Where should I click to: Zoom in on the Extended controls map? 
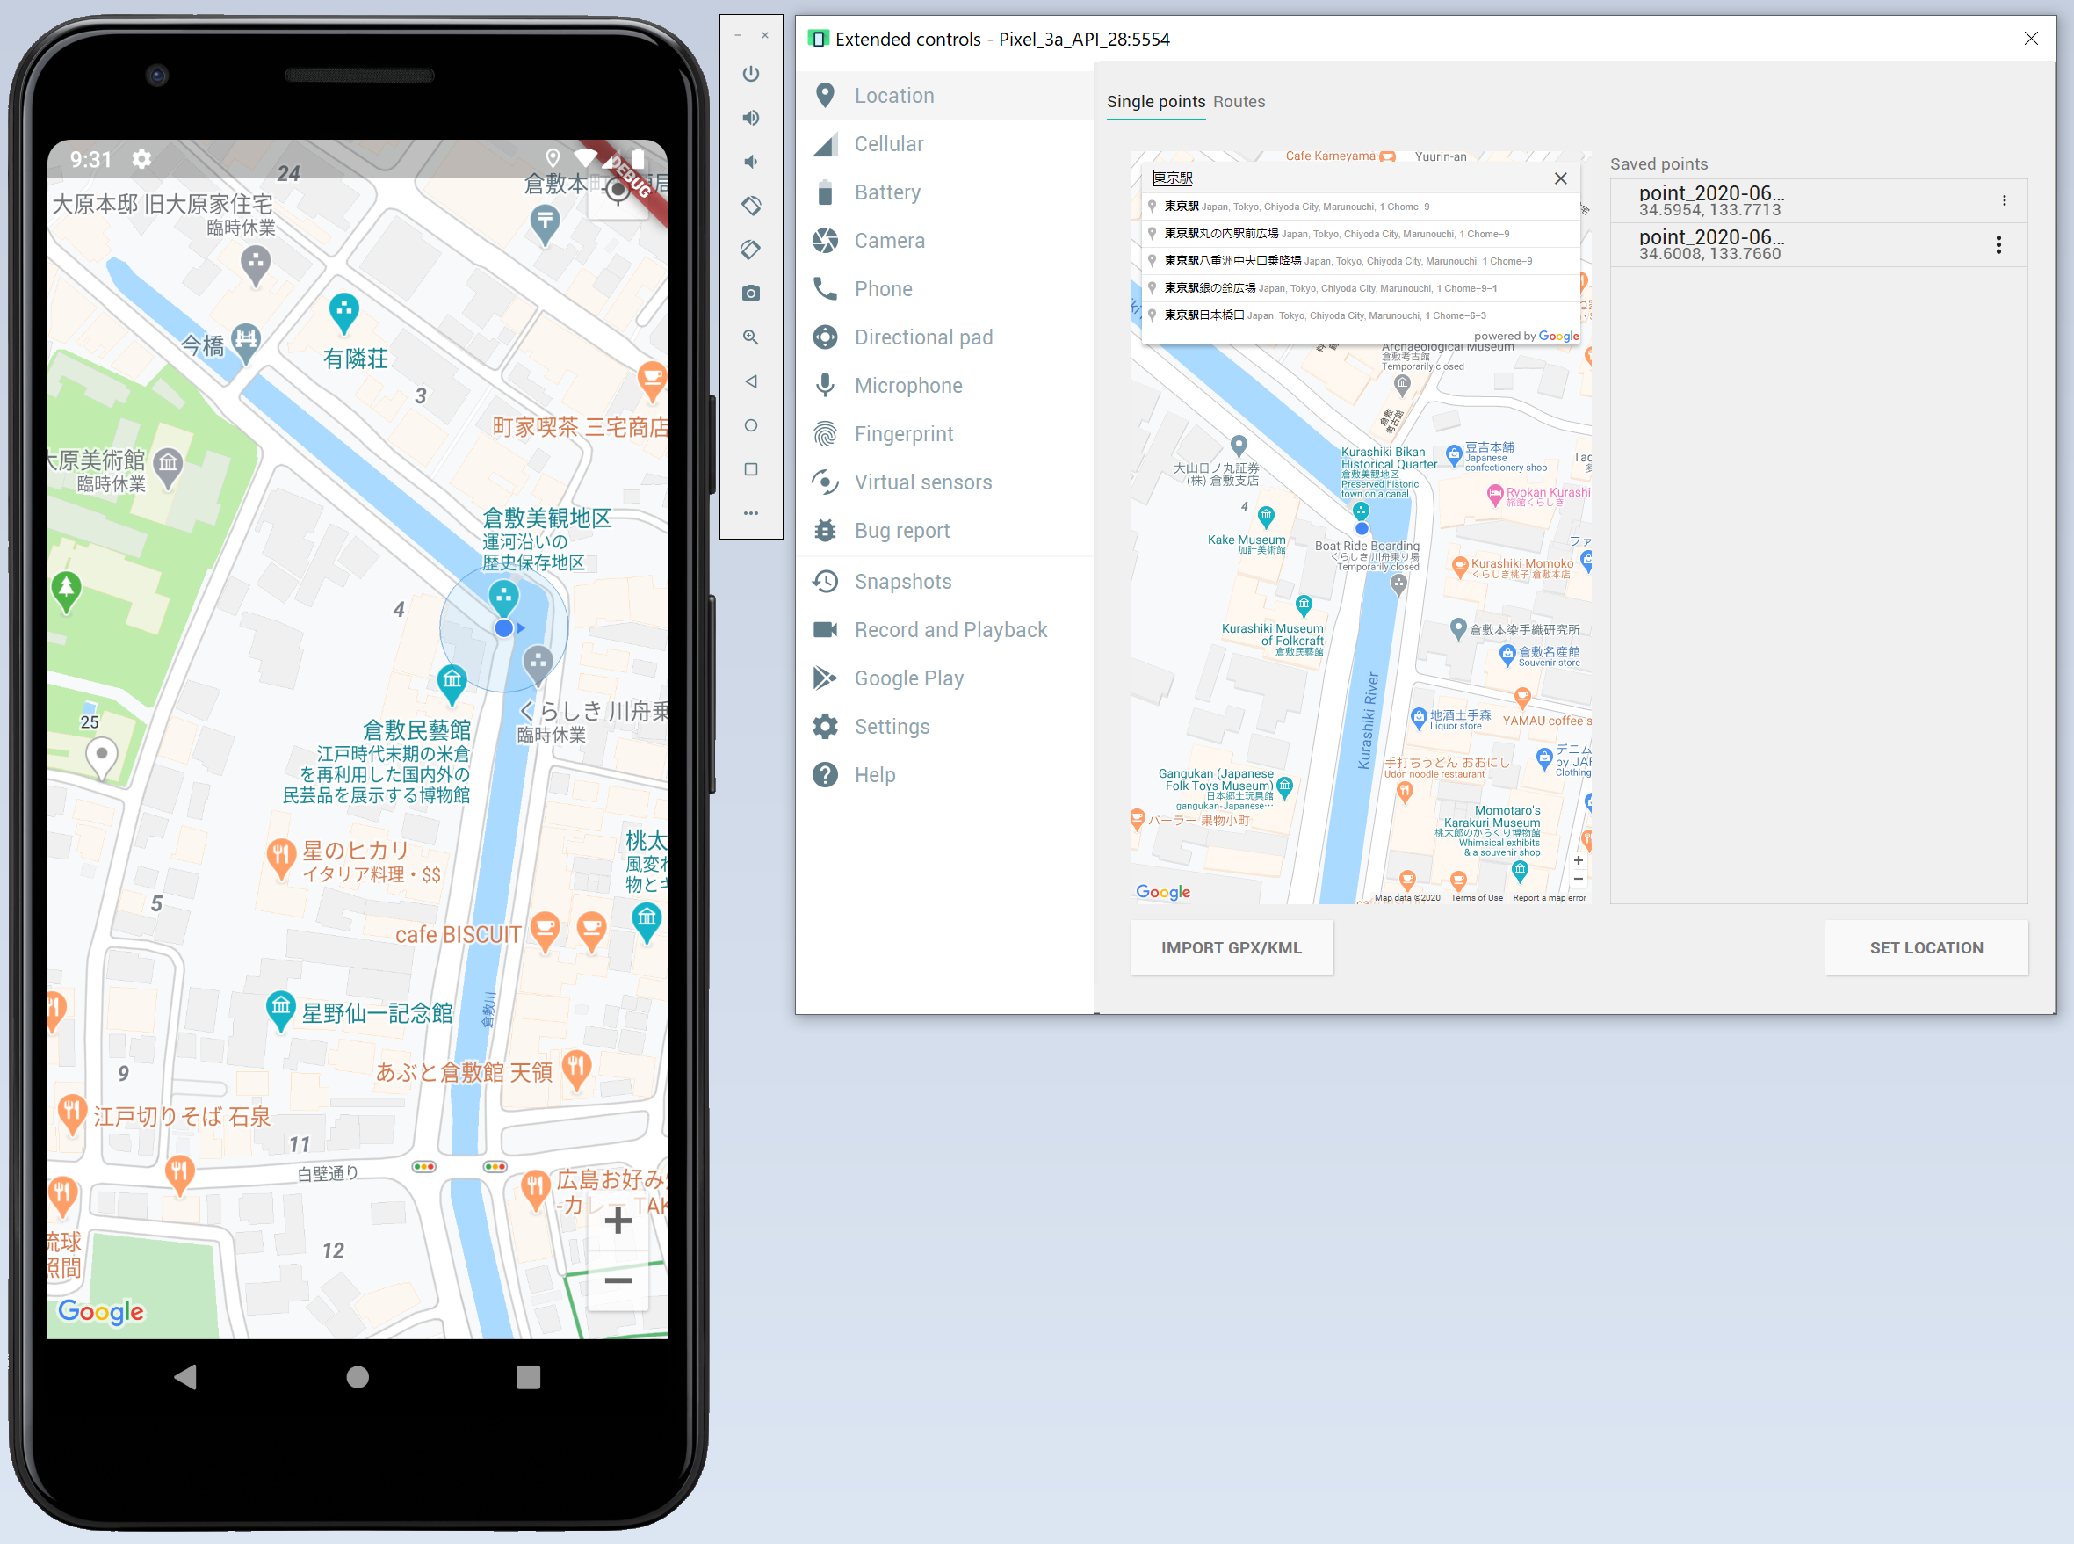[x=1578, y=861]
